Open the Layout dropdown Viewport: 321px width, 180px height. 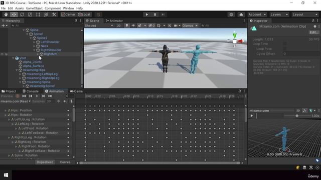(305, 14)
